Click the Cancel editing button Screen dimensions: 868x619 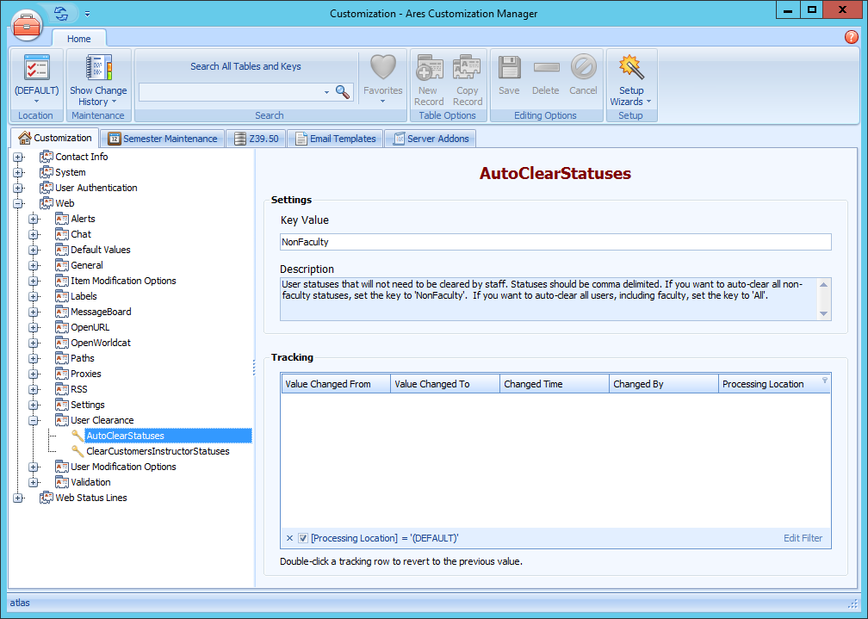tap(584, 69)
